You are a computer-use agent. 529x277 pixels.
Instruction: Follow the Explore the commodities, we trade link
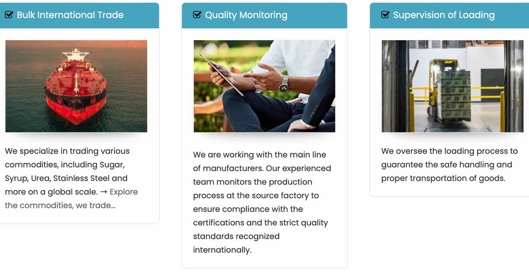pos(71,199)
